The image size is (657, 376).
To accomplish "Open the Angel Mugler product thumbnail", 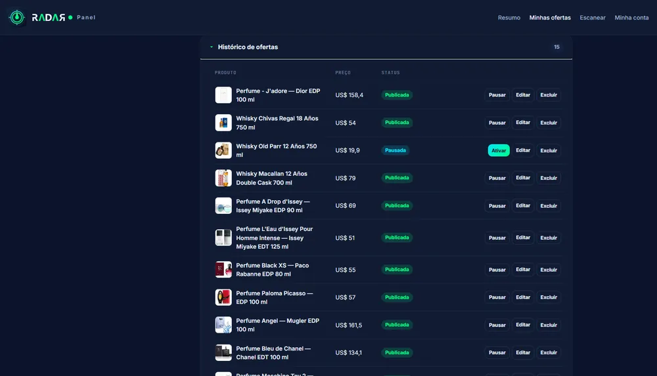I will tap(223, 325).
